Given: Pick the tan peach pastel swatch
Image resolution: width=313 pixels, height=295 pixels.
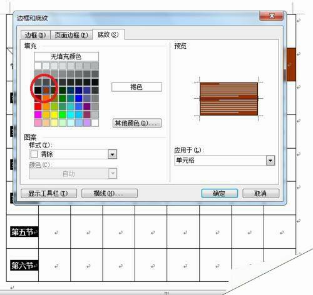Looking at the screenshot, I should (x=46, y=123).
